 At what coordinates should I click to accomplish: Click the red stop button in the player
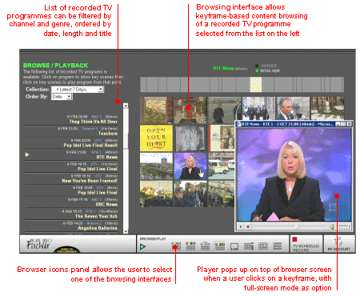pyautogui.click(x=248, y=226)
